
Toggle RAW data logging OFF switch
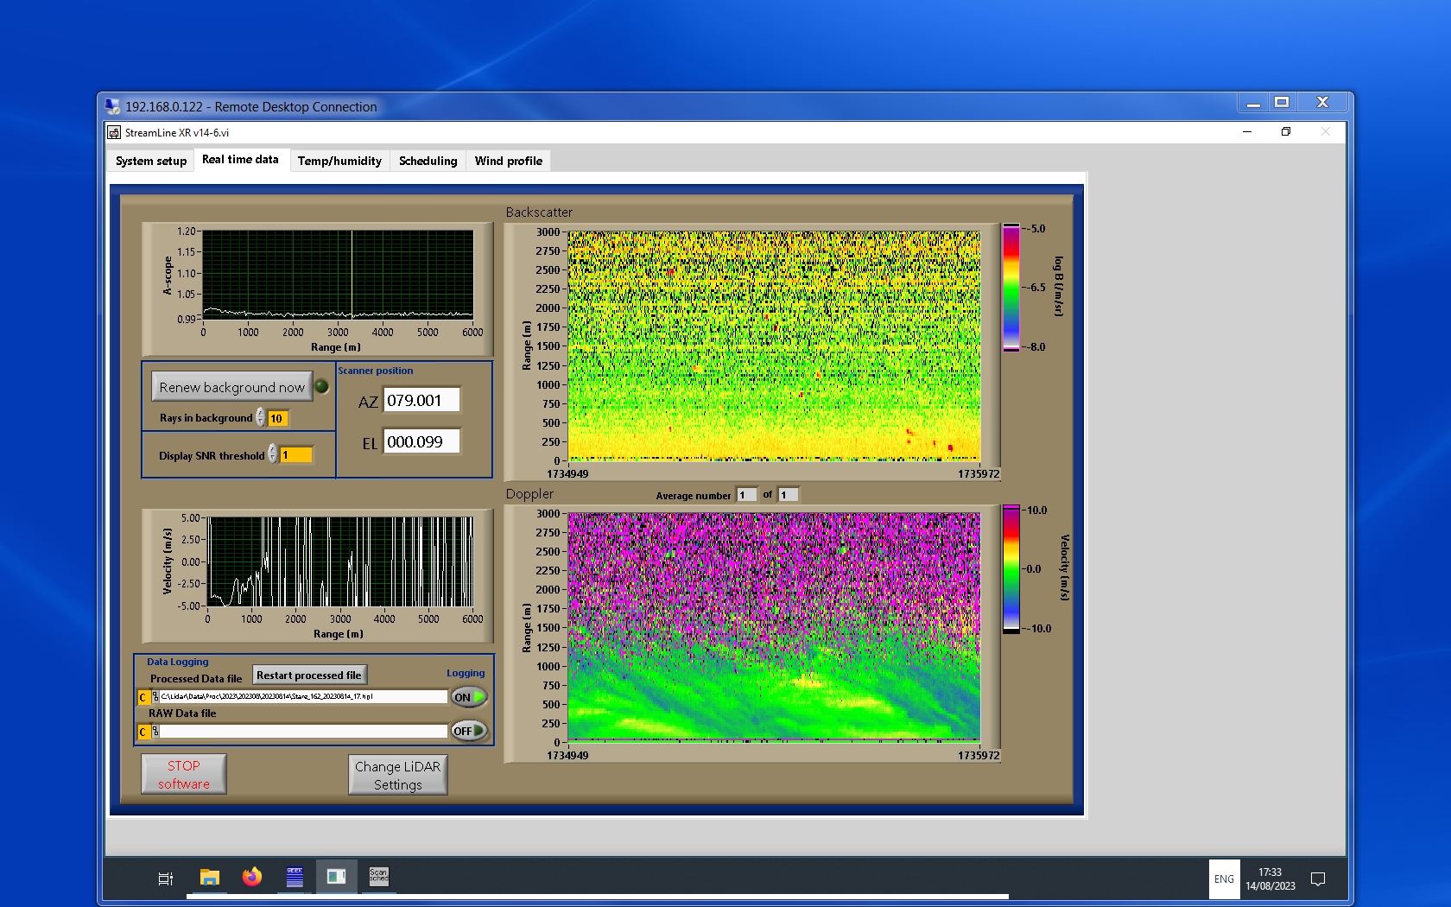(469, 731)
